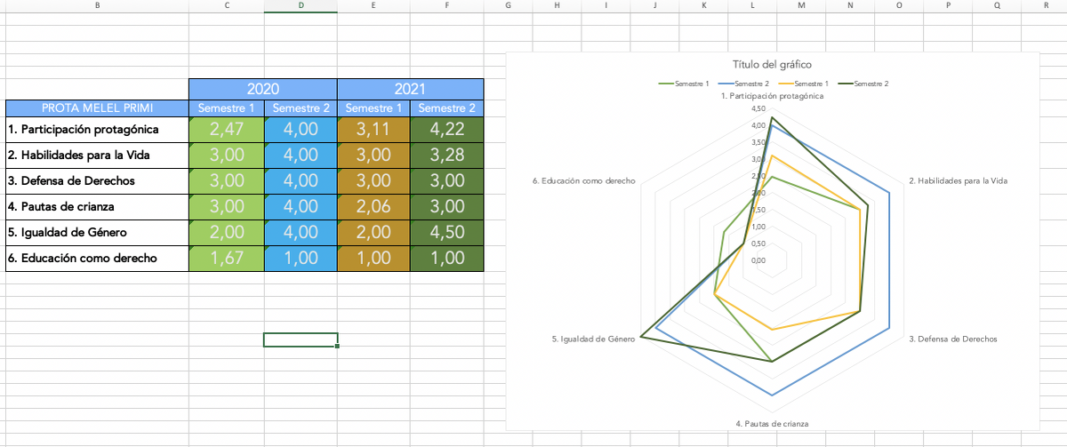Select Educación como derecho 2021 Semestre 2 value
1067x447 pixels.
pos(447,259)
